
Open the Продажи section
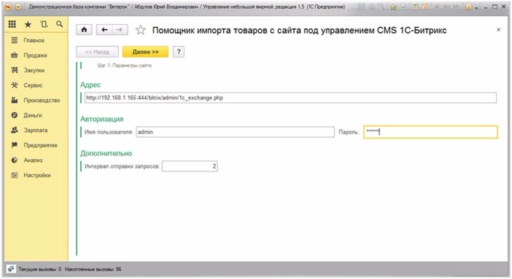click(x=36, y=55)
